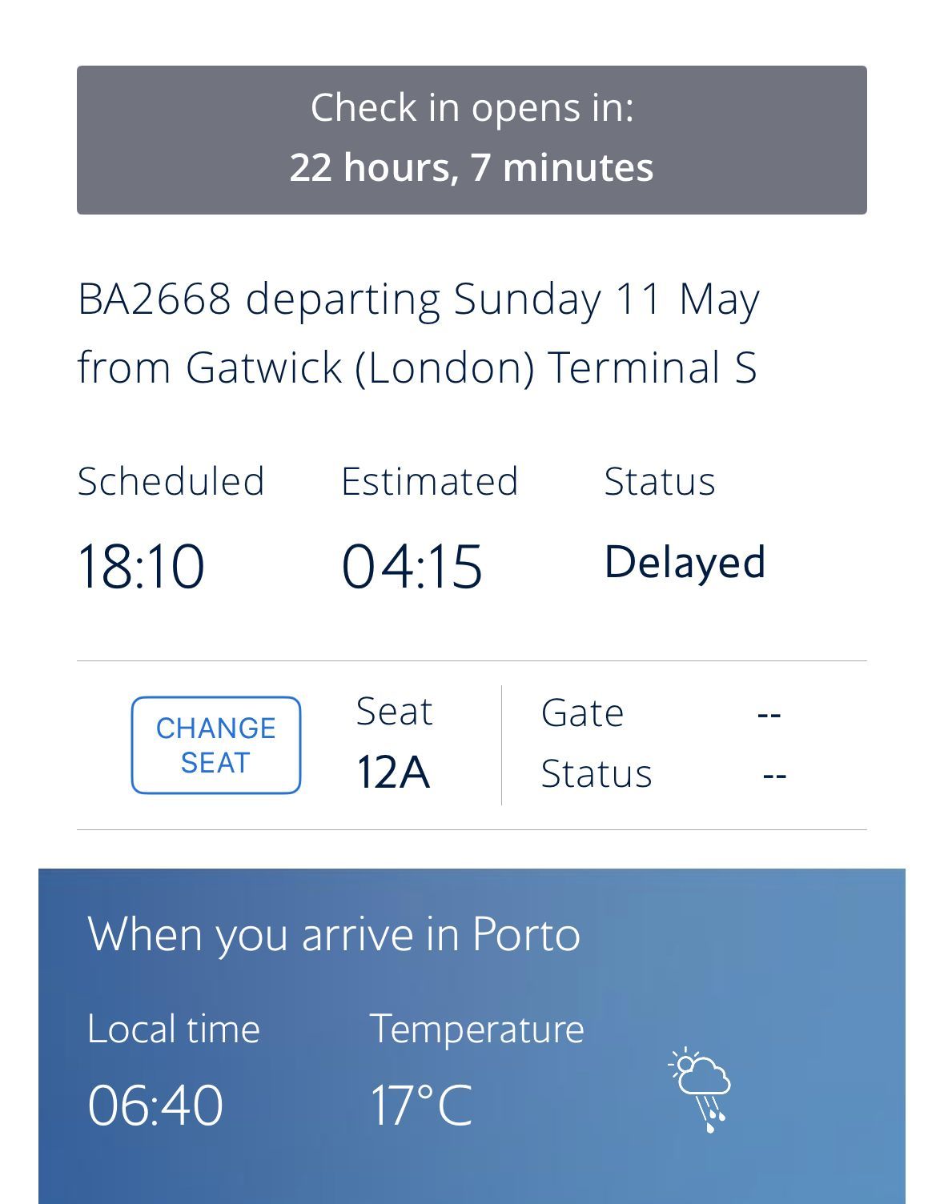Tap the seat number 12A
The width and height of the screenshot is (944, 1204).
(x=393, y=773)
